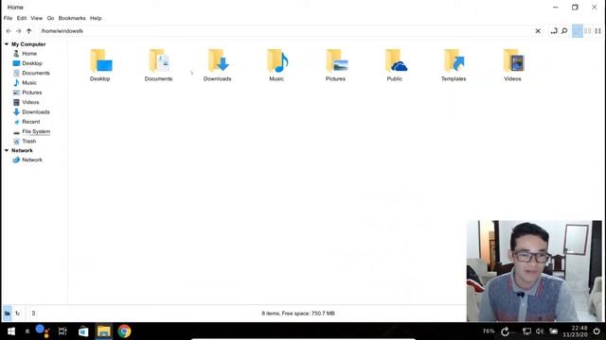606x340 pixels.
Task: Open the volume tray icon
Action: (540, 331)
